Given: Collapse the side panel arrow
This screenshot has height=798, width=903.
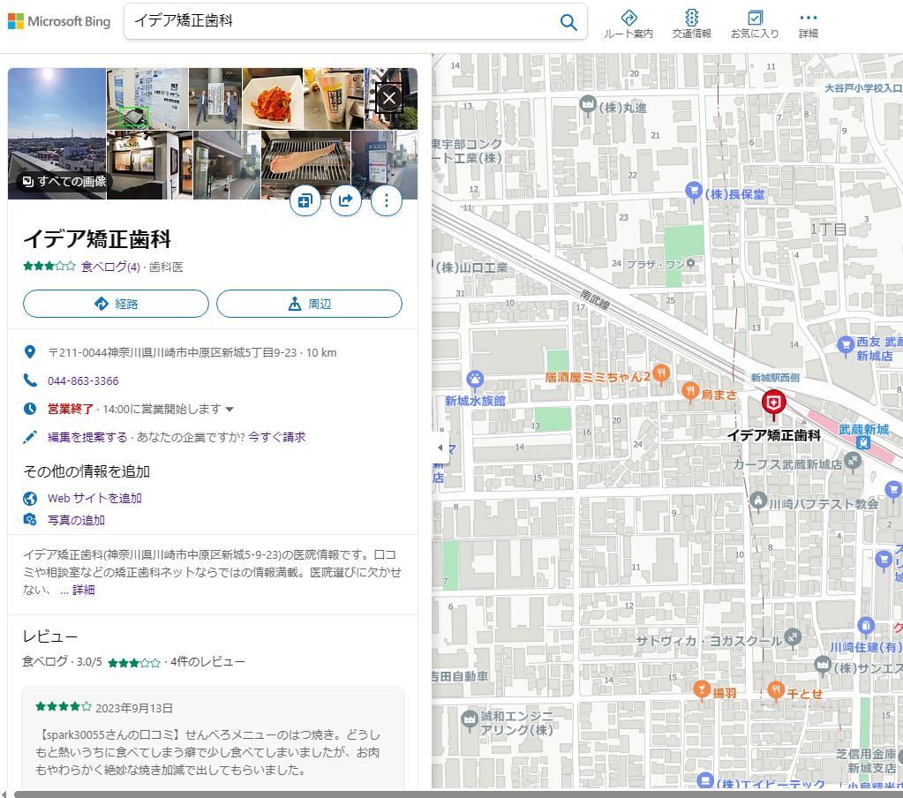Looking at the screenshot, I should pyautogui.click(x=440, y=448).
